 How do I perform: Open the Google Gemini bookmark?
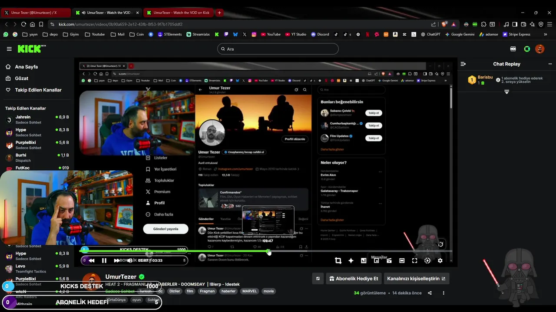pyautogui.click(x=460, y=34)
